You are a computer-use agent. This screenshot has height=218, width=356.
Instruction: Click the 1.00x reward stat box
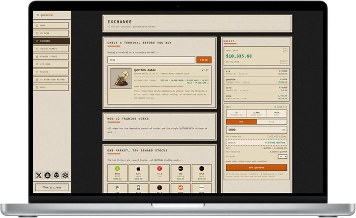[257, 113]
